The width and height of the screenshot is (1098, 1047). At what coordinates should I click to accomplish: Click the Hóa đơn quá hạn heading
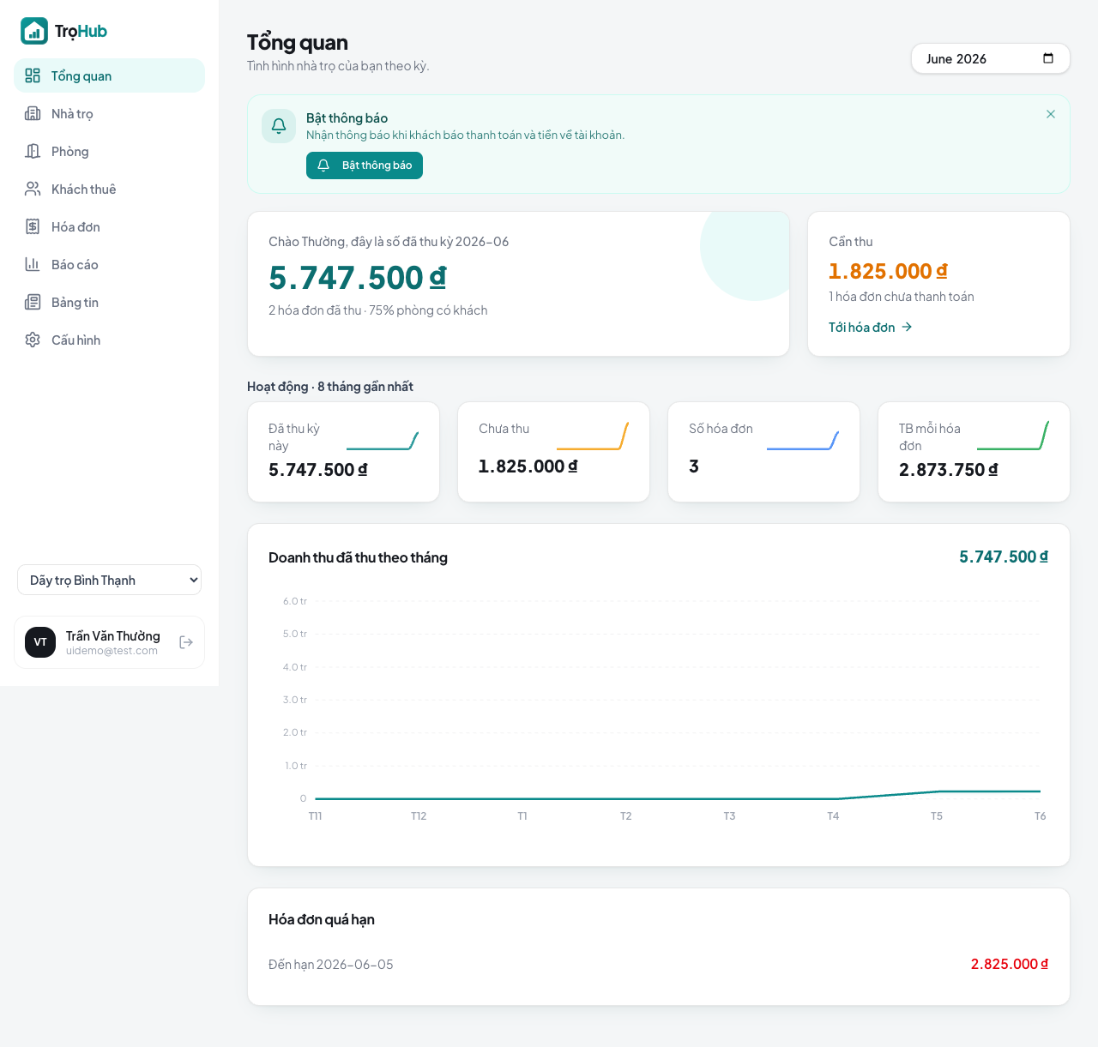(322, 919)
